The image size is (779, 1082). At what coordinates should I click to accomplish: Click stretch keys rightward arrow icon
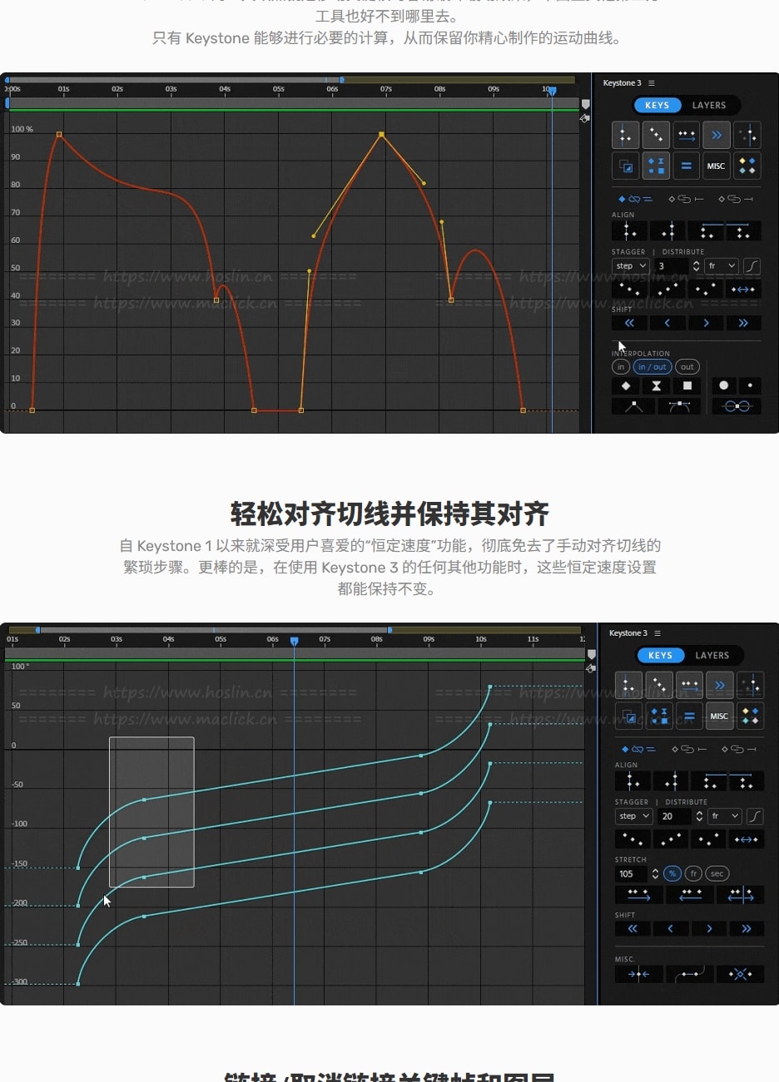coord(639,895)
